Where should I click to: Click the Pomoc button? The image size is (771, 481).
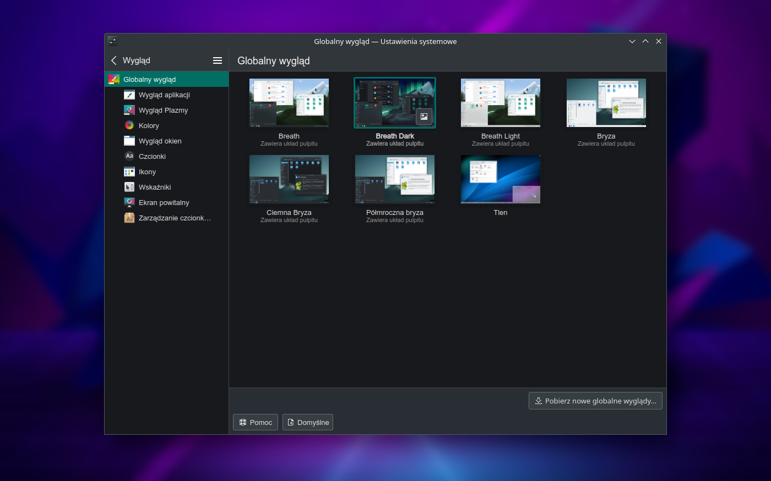[x=256, y=422]
